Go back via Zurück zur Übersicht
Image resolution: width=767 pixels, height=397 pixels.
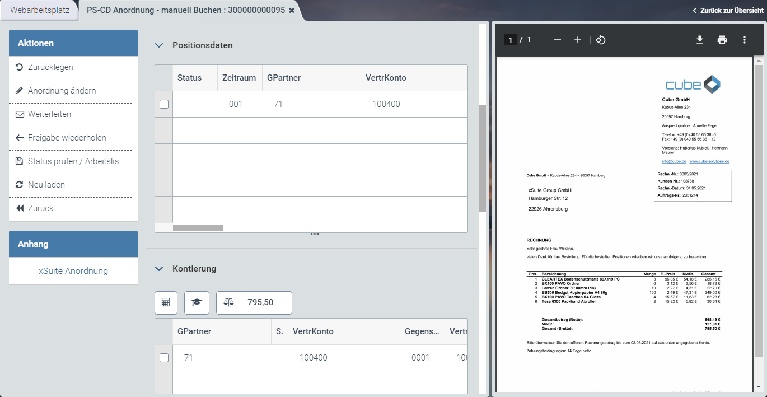tap(728, 10)
